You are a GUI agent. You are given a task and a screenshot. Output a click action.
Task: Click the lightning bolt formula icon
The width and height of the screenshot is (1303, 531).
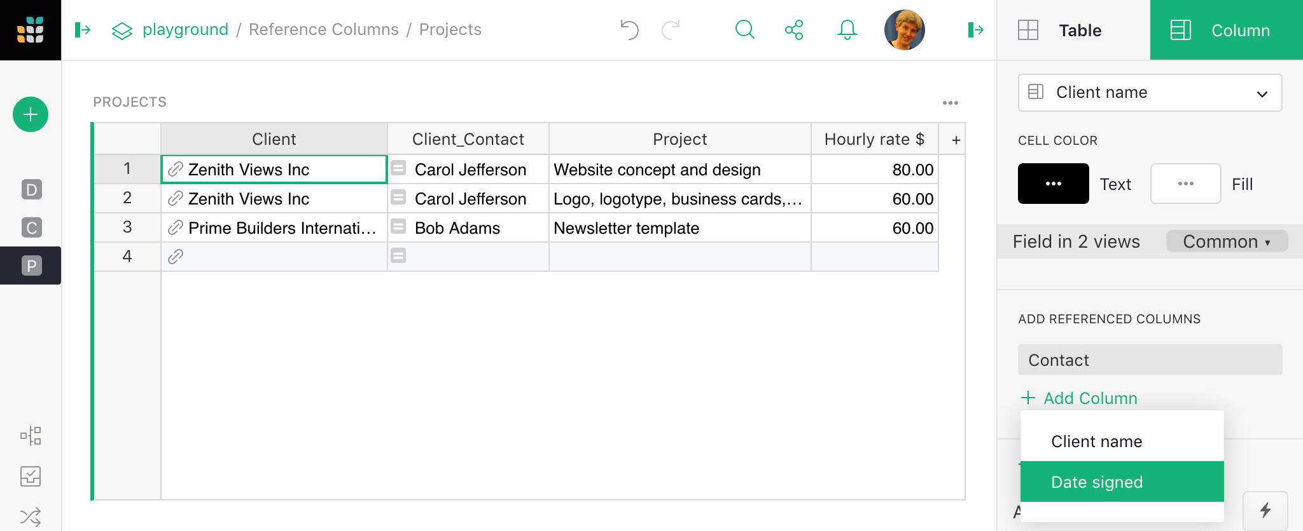[x=1265, y=510]
